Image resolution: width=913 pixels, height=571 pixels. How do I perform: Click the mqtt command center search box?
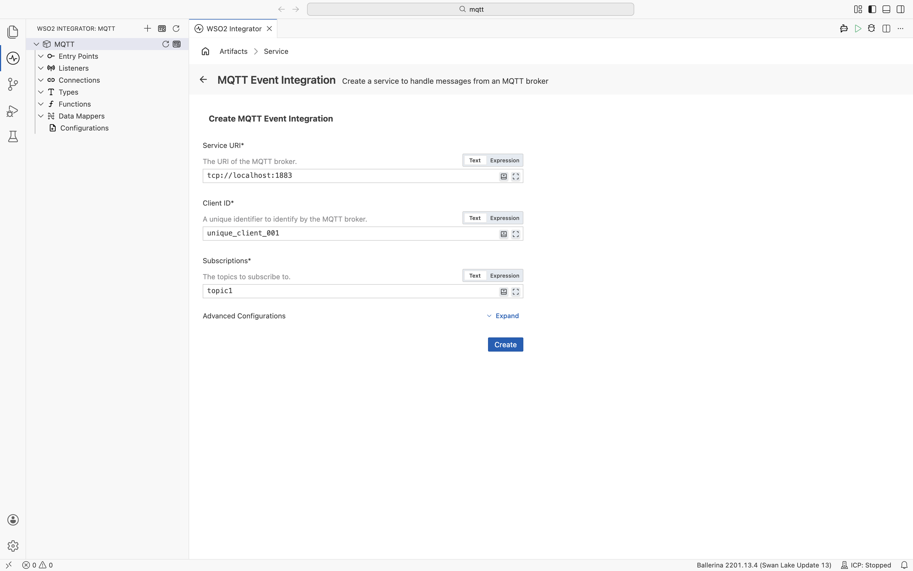tap(470, 10)
